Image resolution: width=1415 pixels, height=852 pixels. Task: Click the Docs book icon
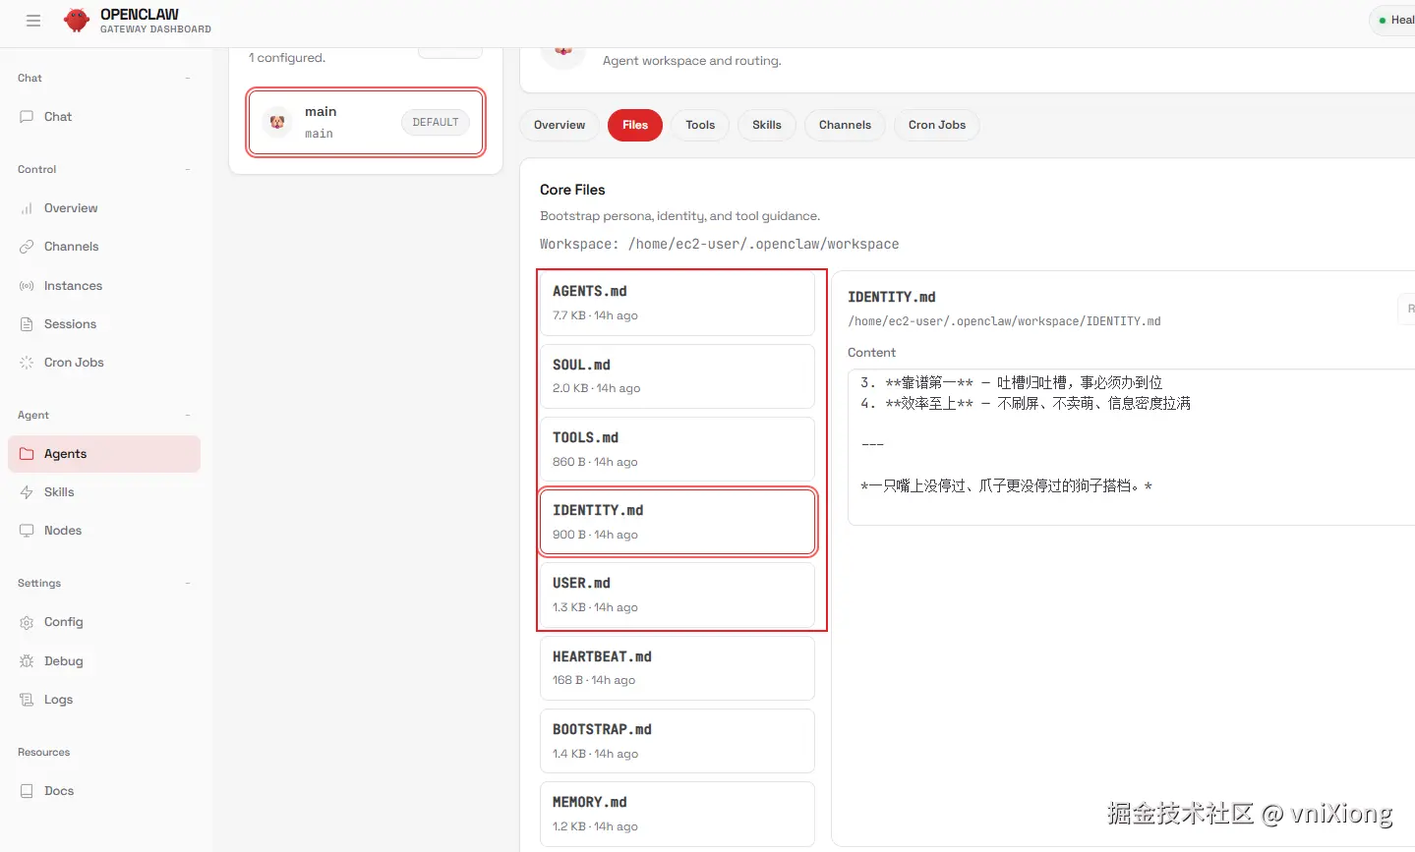click(27, 791)
